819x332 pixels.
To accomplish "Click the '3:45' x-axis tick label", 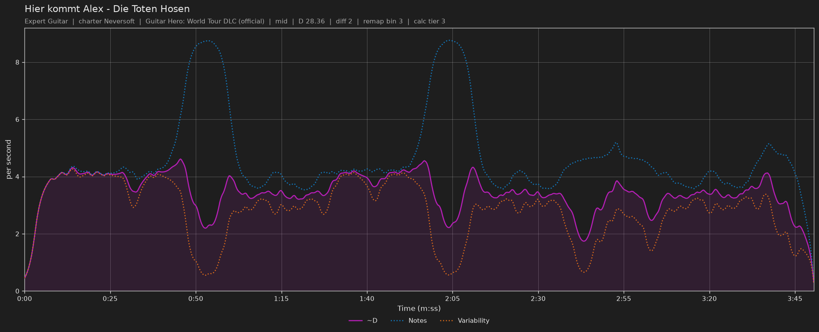I will point(795,299).
